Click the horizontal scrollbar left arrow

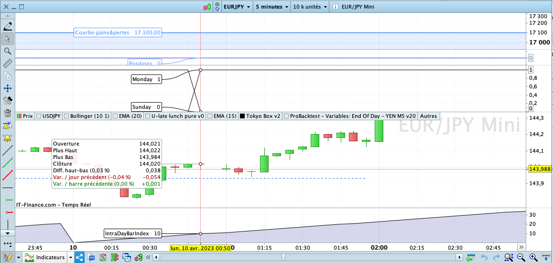click(x=157, y=257)
